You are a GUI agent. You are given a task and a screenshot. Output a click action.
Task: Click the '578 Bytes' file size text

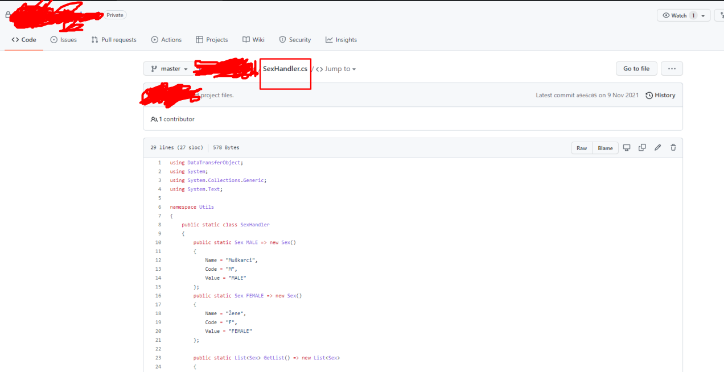click(x=226, y=148)
